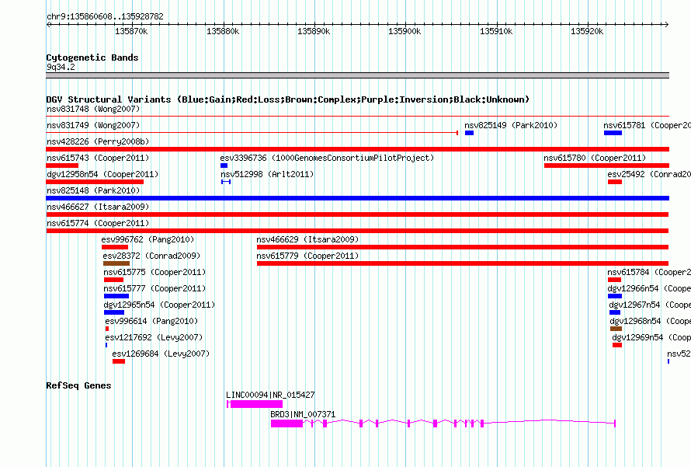
Task: Click the nsv615775 (Cooper2011) red bar
Action: (x=113, y=280)
